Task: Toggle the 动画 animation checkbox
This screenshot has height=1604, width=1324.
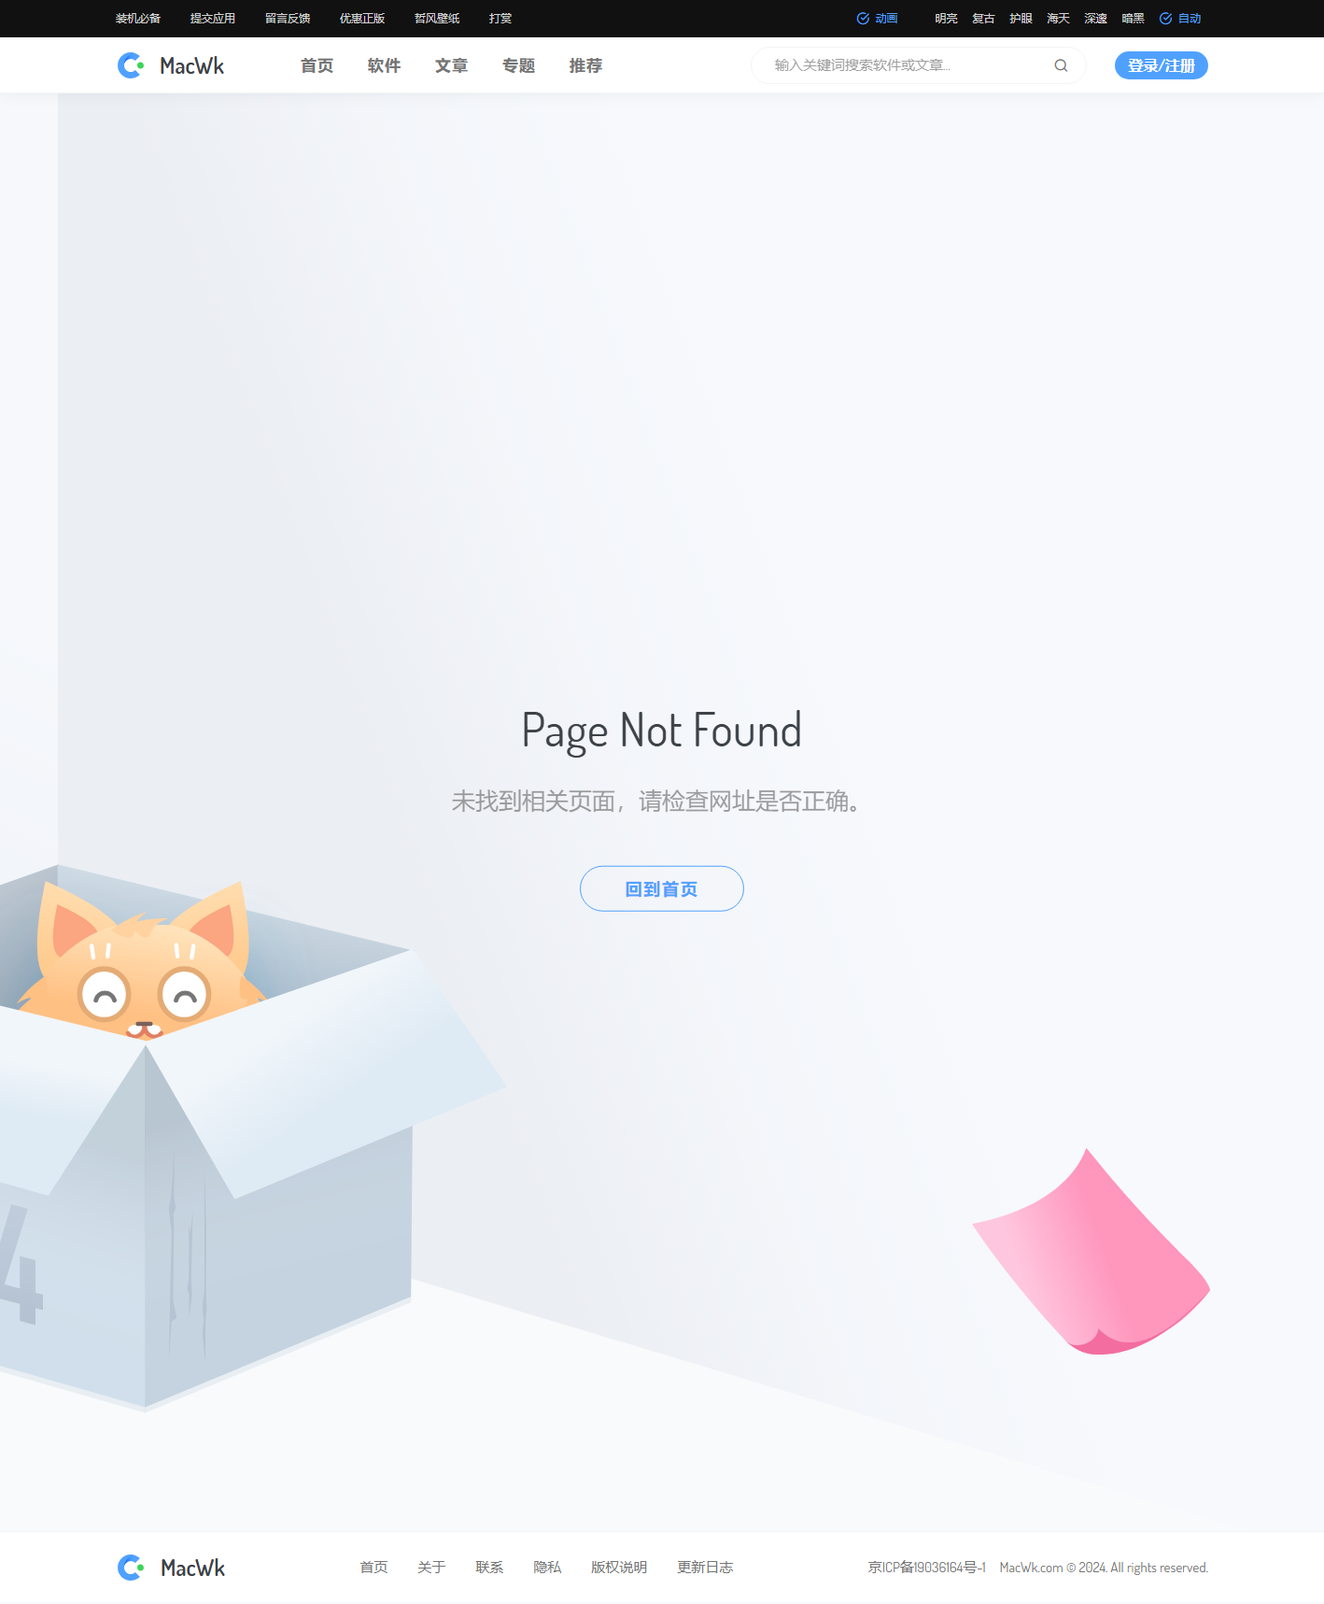Action: [877, 19]
